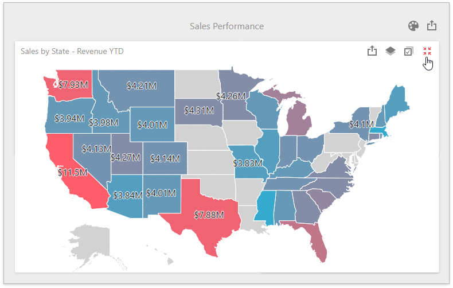The height and width of the screenshot is (288, 453).
Task: Restore the maximized map with red arrows icon
Action: click(427, 51)
